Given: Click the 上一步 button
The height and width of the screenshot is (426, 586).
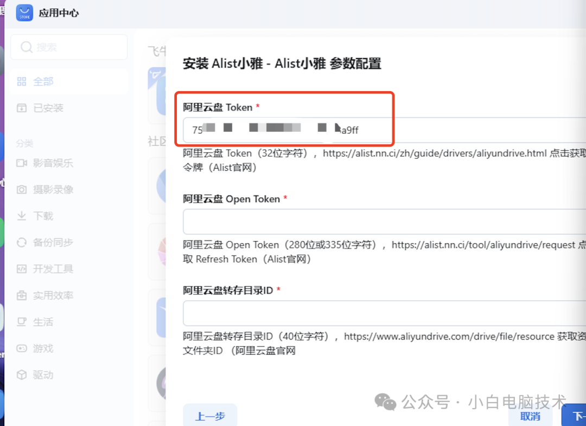Looking at the screenshot, I should tap(210, 416).
